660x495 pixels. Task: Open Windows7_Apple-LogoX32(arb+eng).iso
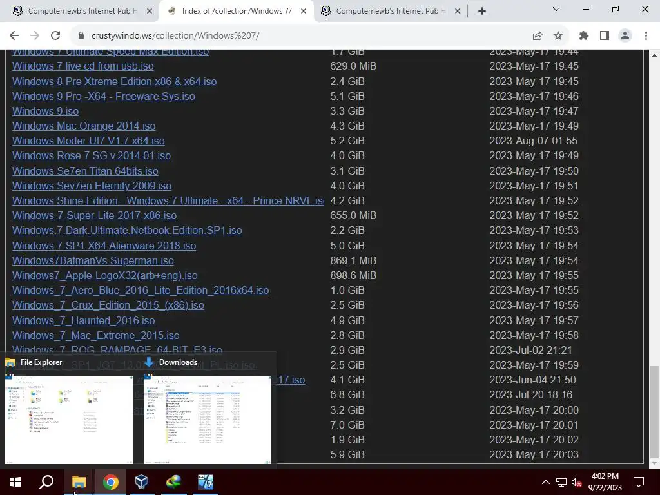(x=105, y=275)
